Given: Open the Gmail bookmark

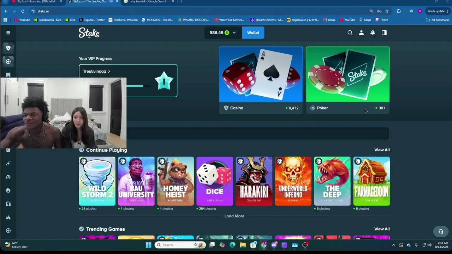Looking at the screenshot, I should pyautogui.click(x=329, y=20).
